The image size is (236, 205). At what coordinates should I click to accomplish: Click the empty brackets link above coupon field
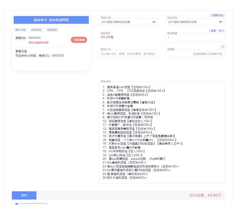click(x=223, y=47)
